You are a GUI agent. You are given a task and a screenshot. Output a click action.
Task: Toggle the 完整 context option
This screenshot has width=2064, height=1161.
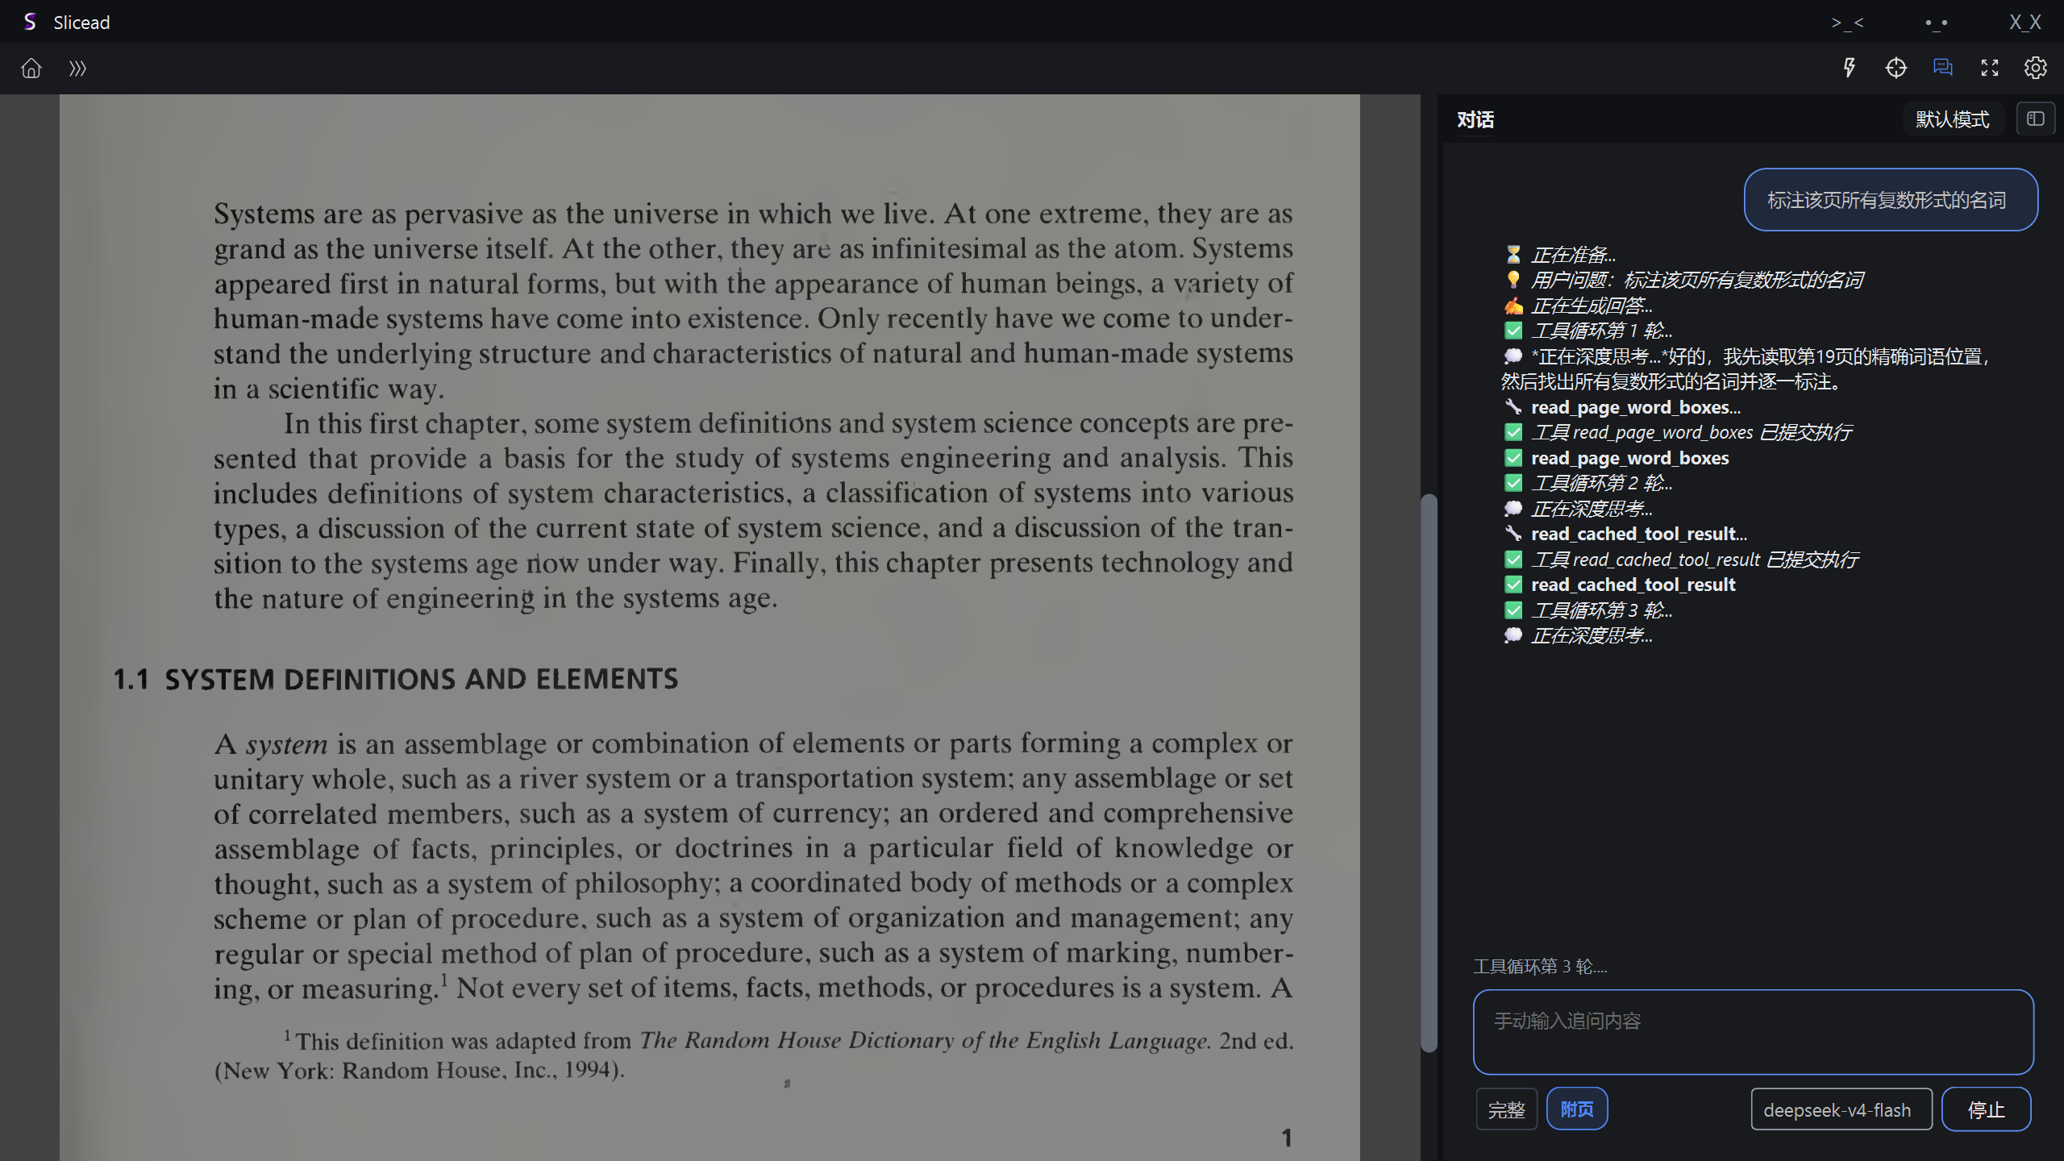[1506, 1109]
